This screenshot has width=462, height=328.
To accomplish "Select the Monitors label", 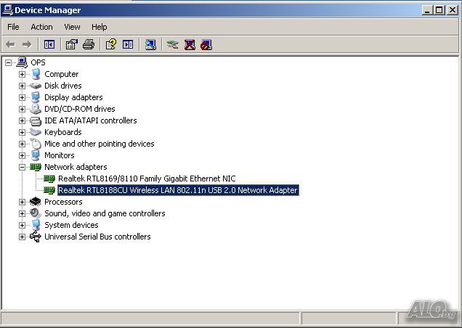I will [60, 155].
